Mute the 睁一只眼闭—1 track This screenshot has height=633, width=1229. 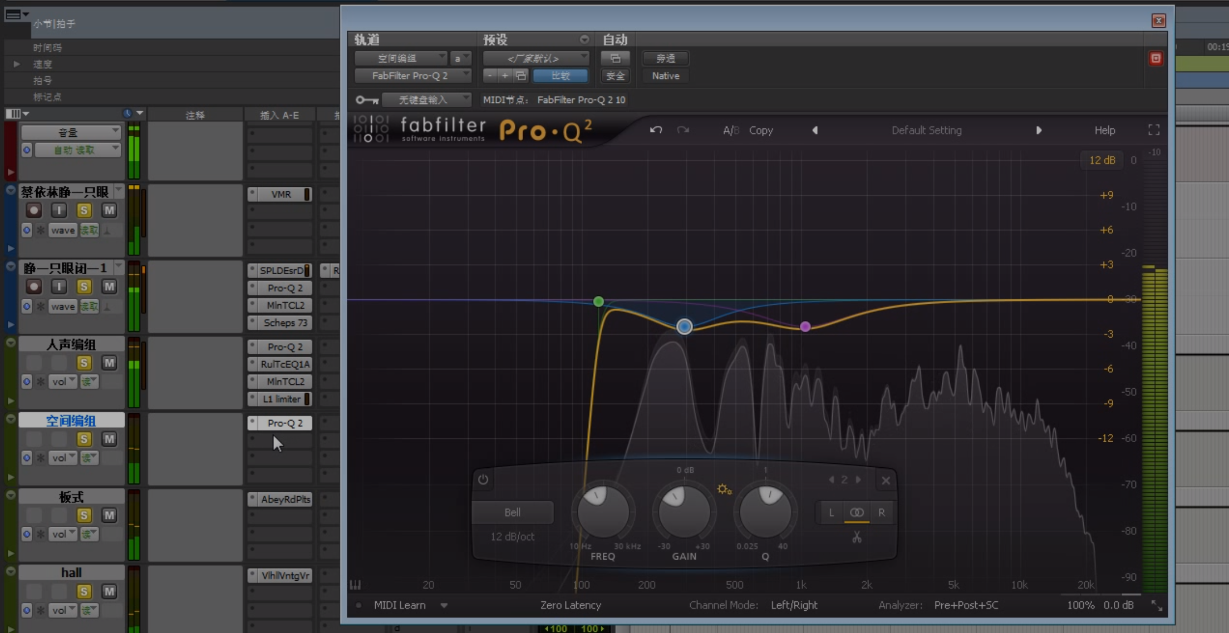(x=109, y=286)
